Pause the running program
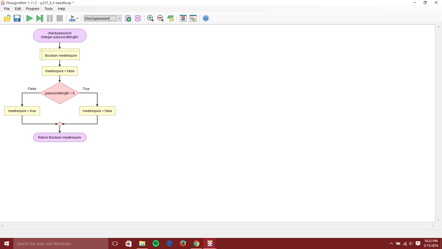 click(x=50, y=18)
